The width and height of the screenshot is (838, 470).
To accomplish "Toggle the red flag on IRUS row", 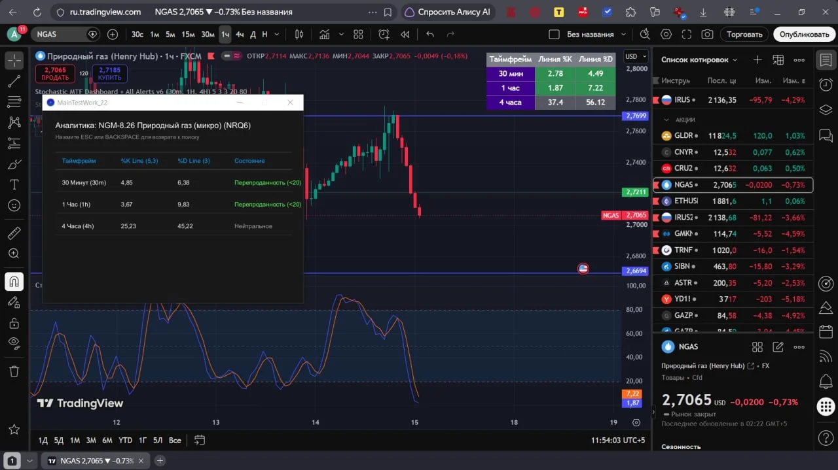I will pos(656,100).
